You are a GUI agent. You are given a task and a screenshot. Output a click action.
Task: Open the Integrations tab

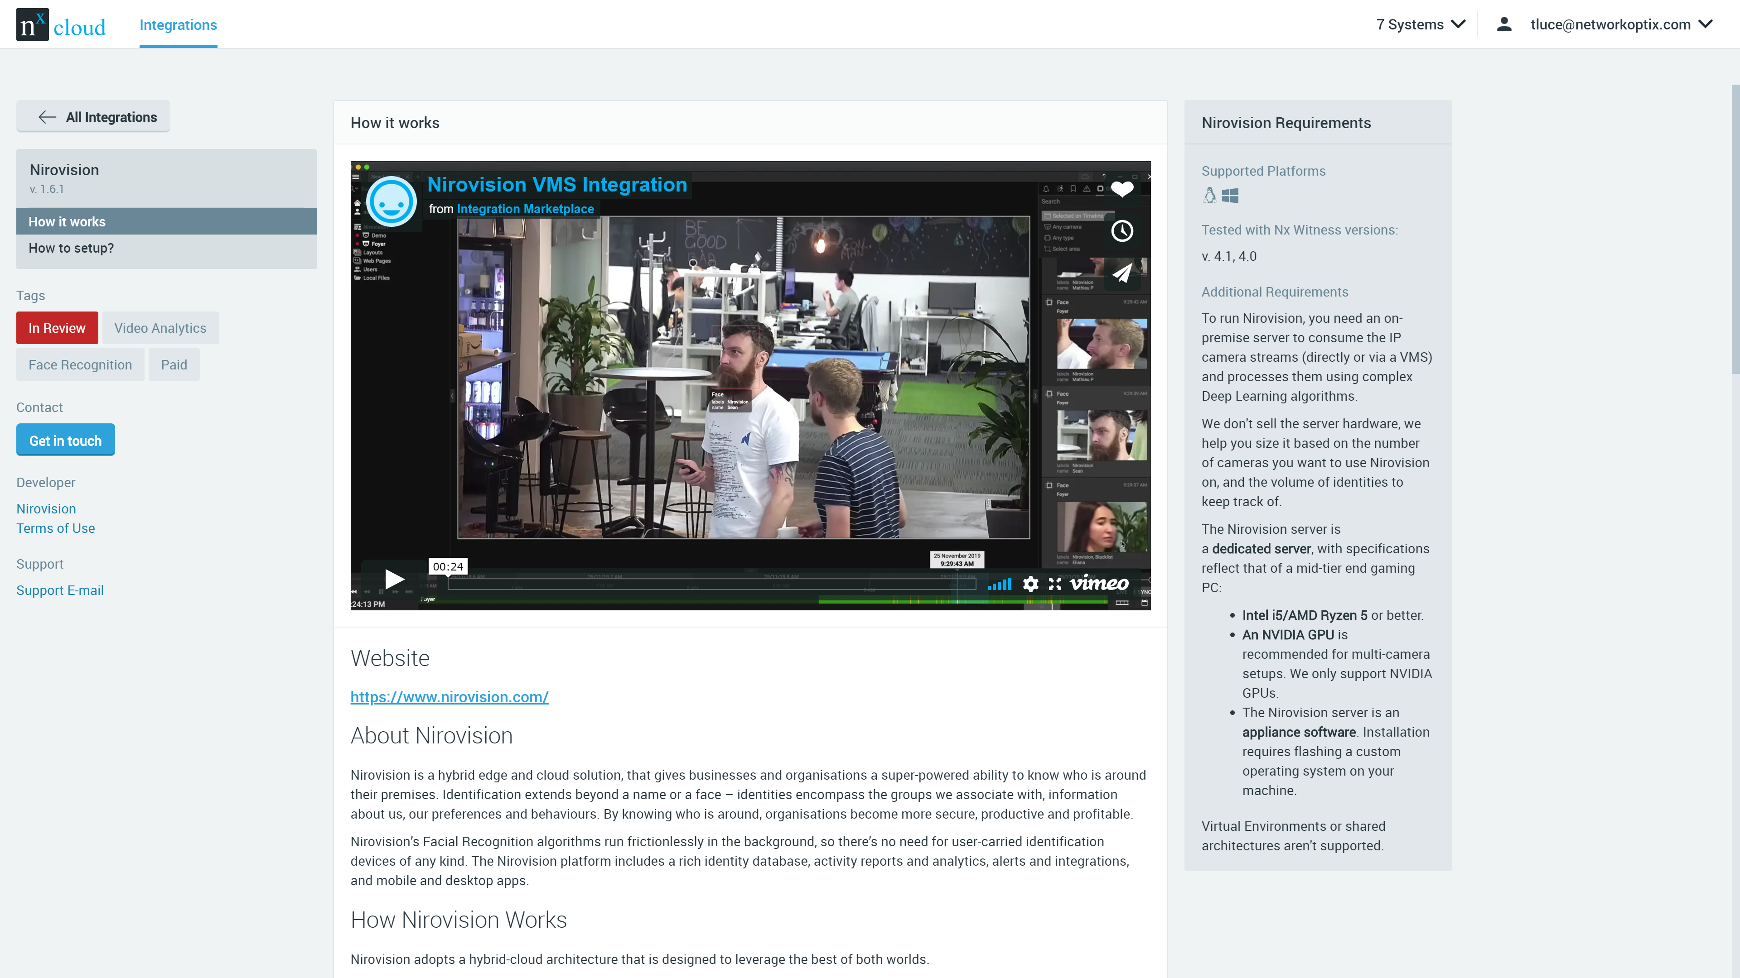pyautogui.click(x=179, y=25)
